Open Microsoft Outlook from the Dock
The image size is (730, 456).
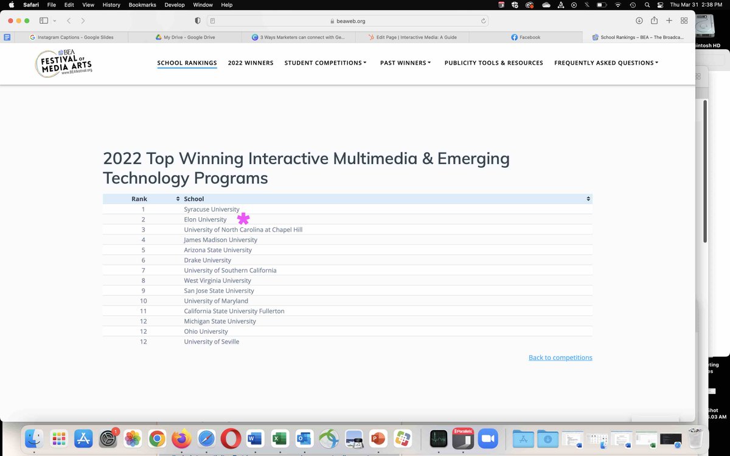click(304, 438)
